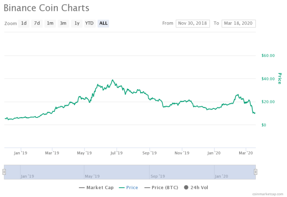The width and height of the screenshot is (287, 197).
Task: Click the $60.00 price axis label
Action: click(x=268, y=56)
